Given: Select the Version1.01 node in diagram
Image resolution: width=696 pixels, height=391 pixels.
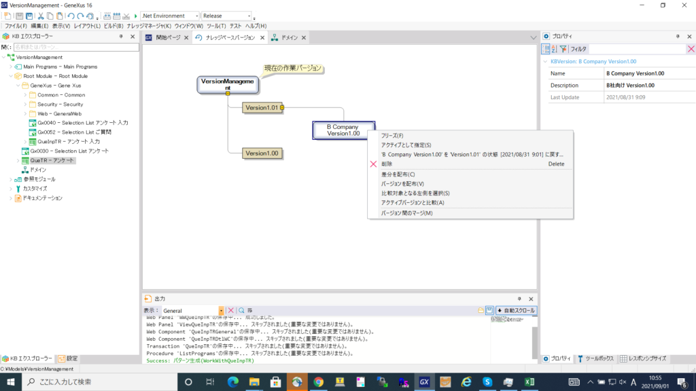Looking at the screenshot, I should pos(262,108).
